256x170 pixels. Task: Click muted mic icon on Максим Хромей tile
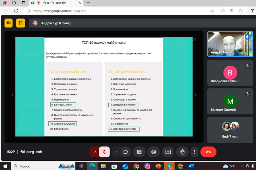pos(248,94)
